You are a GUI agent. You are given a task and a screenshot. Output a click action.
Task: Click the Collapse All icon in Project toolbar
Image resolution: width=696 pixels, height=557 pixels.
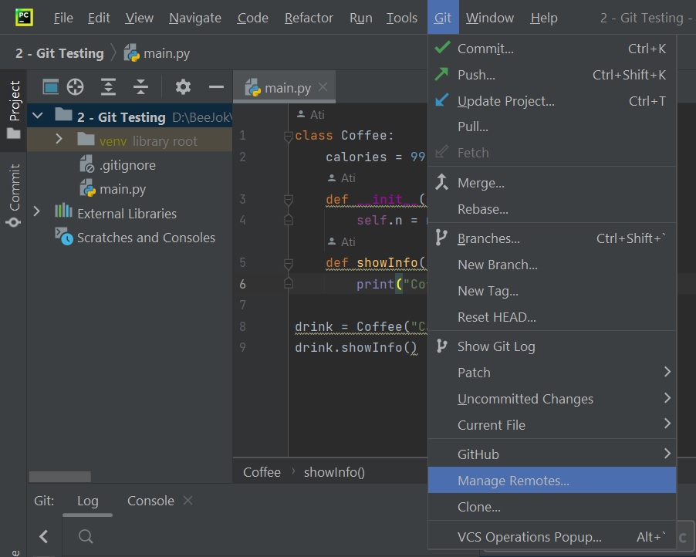coord(142,87)
